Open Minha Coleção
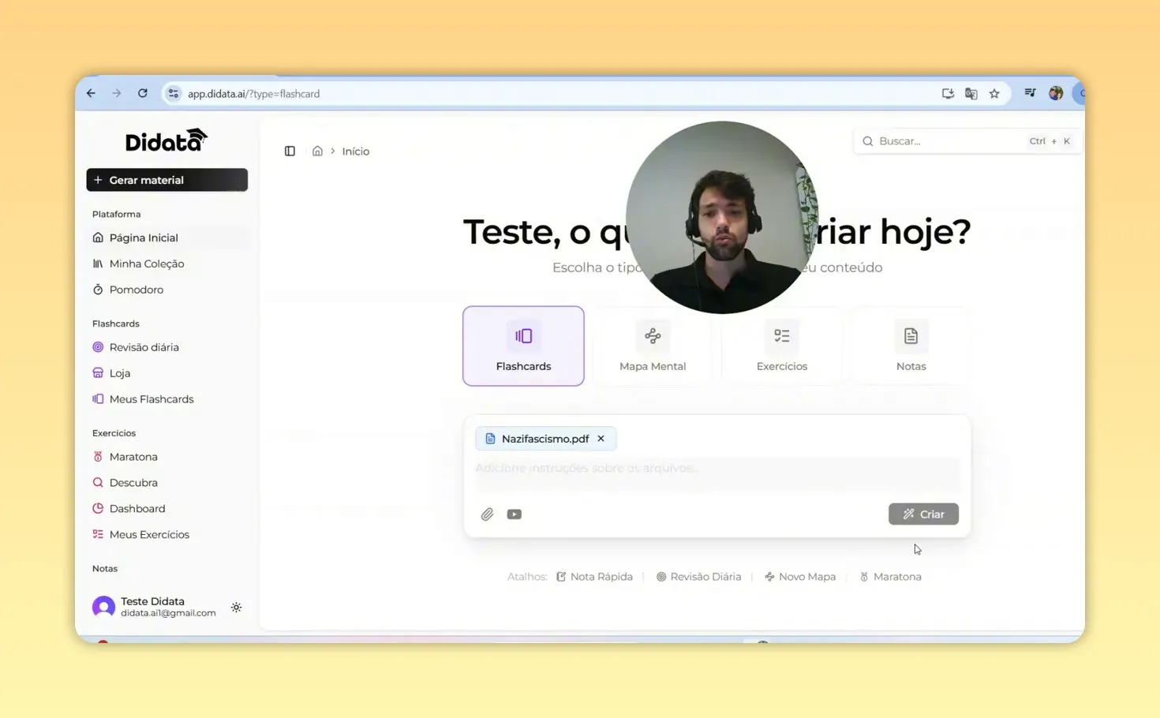Image resolution: width=1160 pixels, height=718 pixels. (x=147, y=264)
